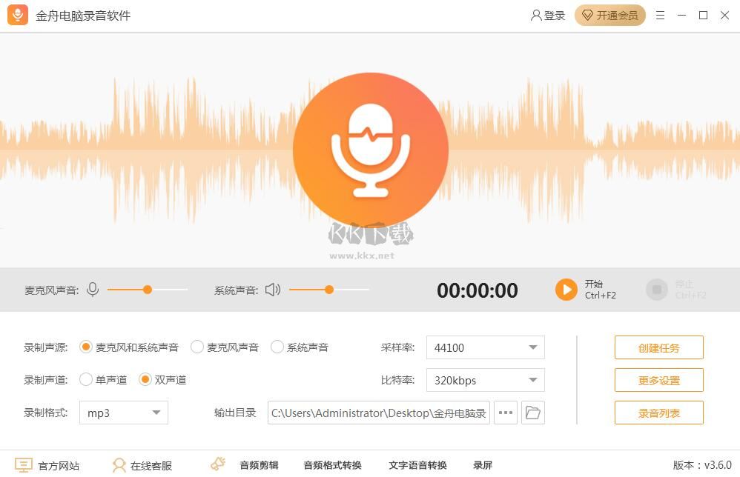Open the 录屏 screen recording tool
The image size is (740, 477).
pyautogui.click(x=483, y=465)
